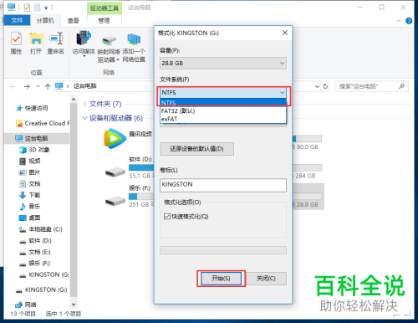This screenshot has width=418, height=323.
Task: Close the Format dialog with X
Action: 285,33
